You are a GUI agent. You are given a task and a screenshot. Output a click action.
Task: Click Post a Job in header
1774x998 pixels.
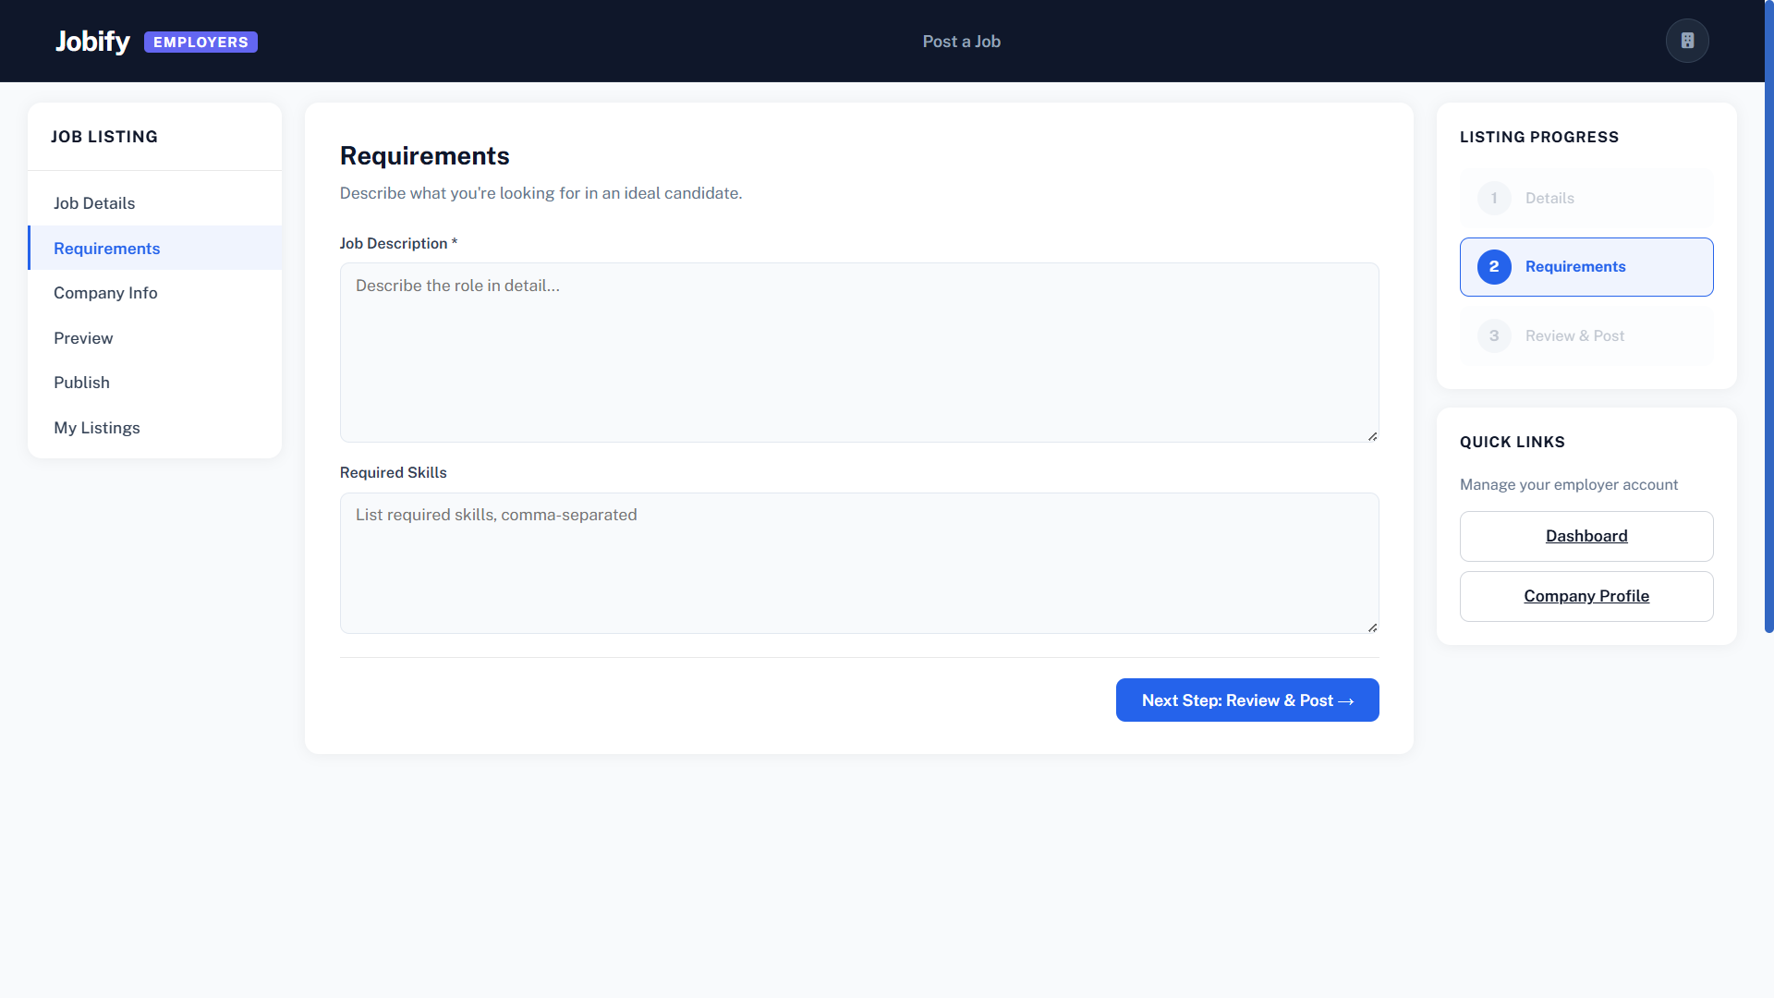coord(961,42)
